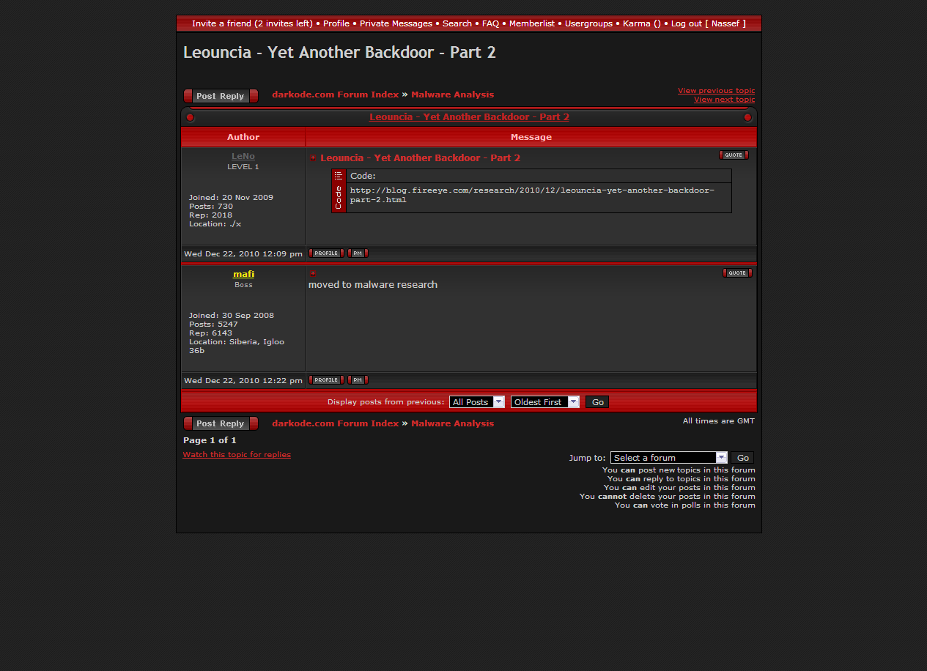This screenshot has height=671, width=927.
Task: Open LeNo's Profile icon button
Action: click(x=326, y=253)
